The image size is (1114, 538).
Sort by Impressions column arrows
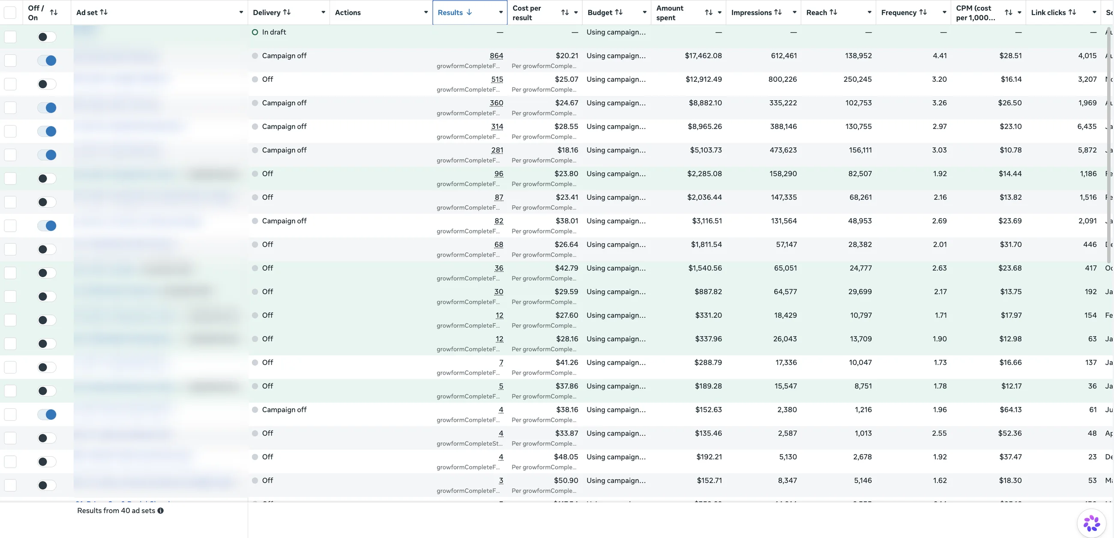(x=778, y=12)
